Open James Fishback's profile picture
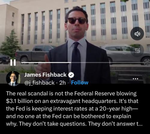The width and height of the screenshot is (150, 134). (x=13, y=79)
